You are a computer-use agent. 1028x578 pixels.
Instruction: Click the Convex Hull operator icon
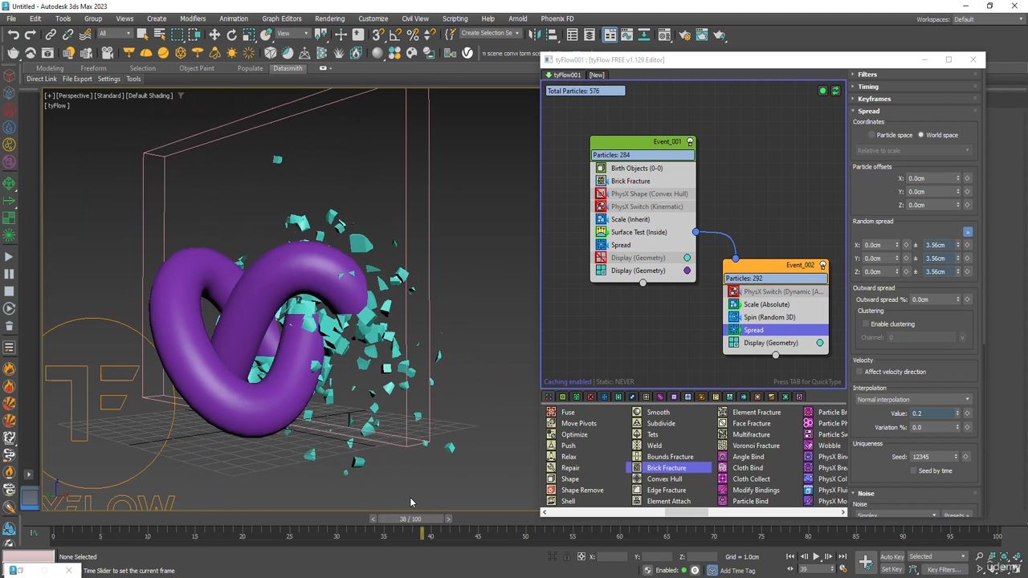pyautogui.click(x=637, y=479)
